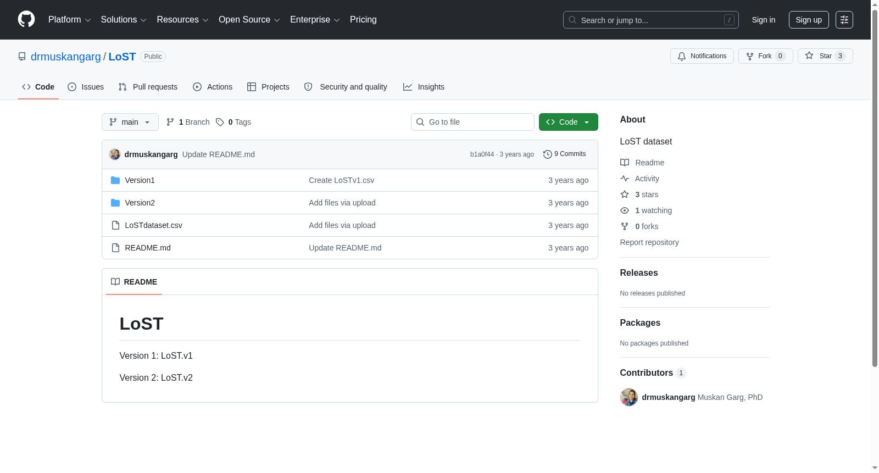The image size is (879, 473).
Task: Open LoSTdataset.csv commit Add files via upload
Action: pyautogui.click(x=342, y=225)
